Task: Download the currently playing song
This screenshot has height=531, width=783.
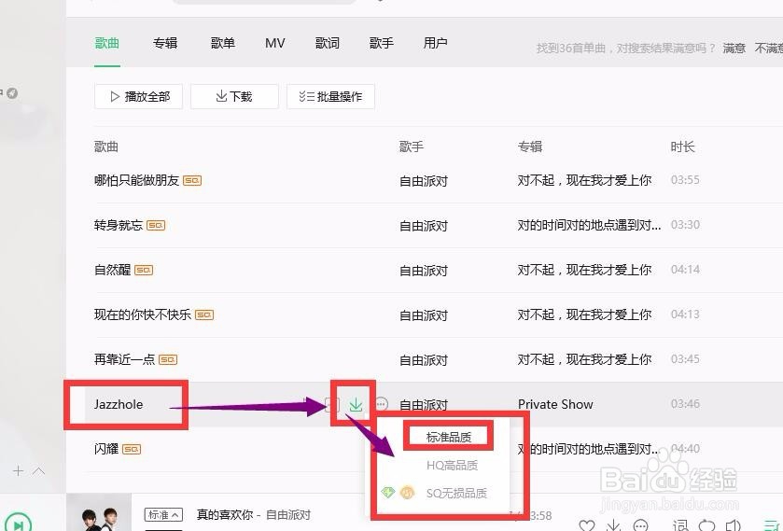Action: [x=613, y=524]
